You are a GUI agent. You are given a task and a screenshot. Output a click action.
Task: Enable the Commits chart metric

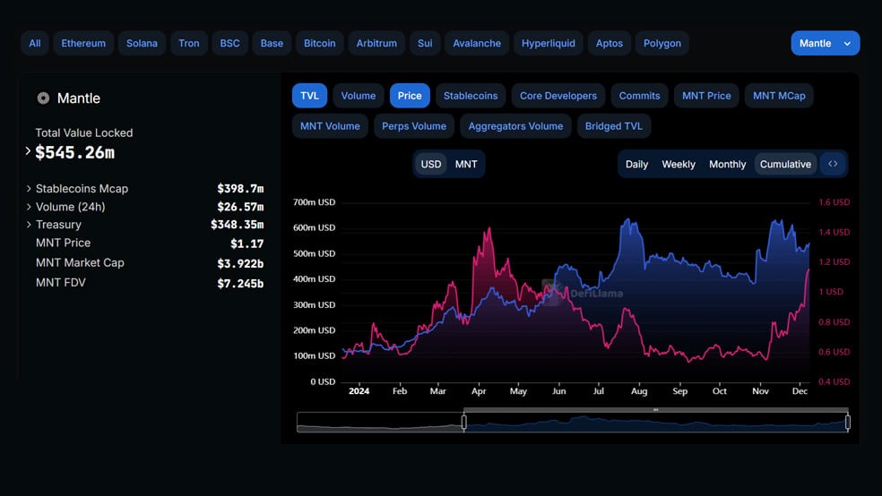tap(640, 96)
